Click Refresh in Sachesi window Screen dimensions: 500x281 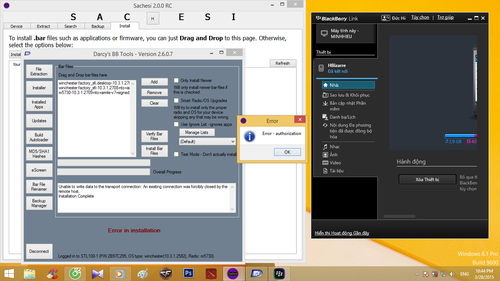pyautogui.click(x=283, y=63)
